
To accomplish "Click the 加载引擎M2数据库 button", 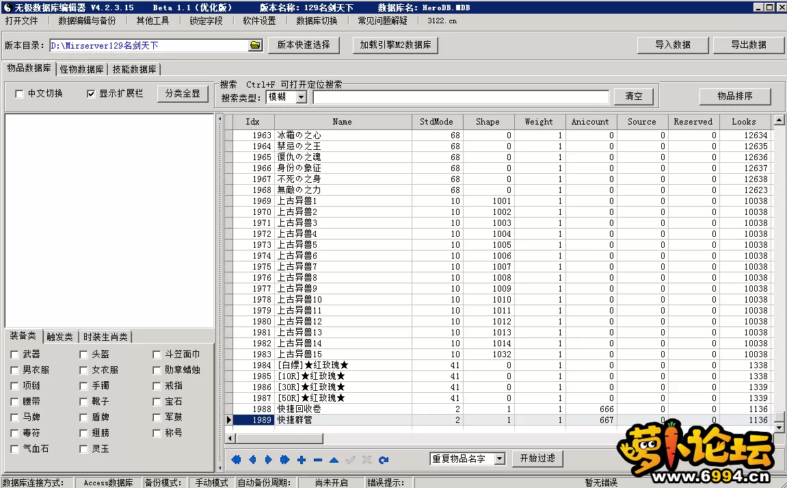I will (x=395, y=44).
